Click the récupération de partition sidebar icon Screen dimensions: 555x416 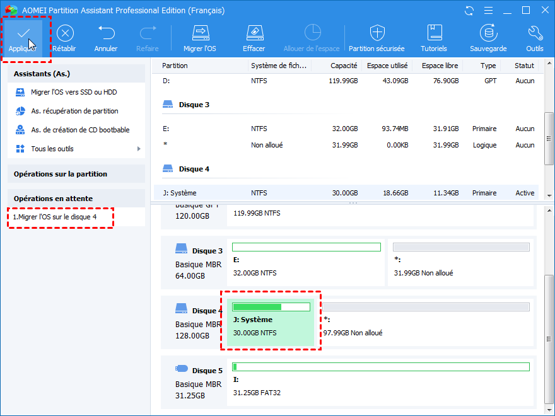click(x=20, y=111)
